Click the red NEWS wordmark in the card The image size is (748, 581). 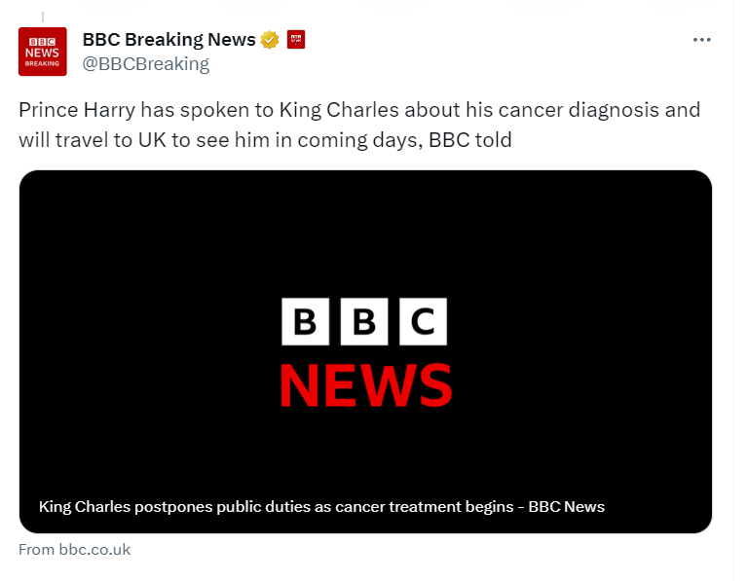click(365, 385)
